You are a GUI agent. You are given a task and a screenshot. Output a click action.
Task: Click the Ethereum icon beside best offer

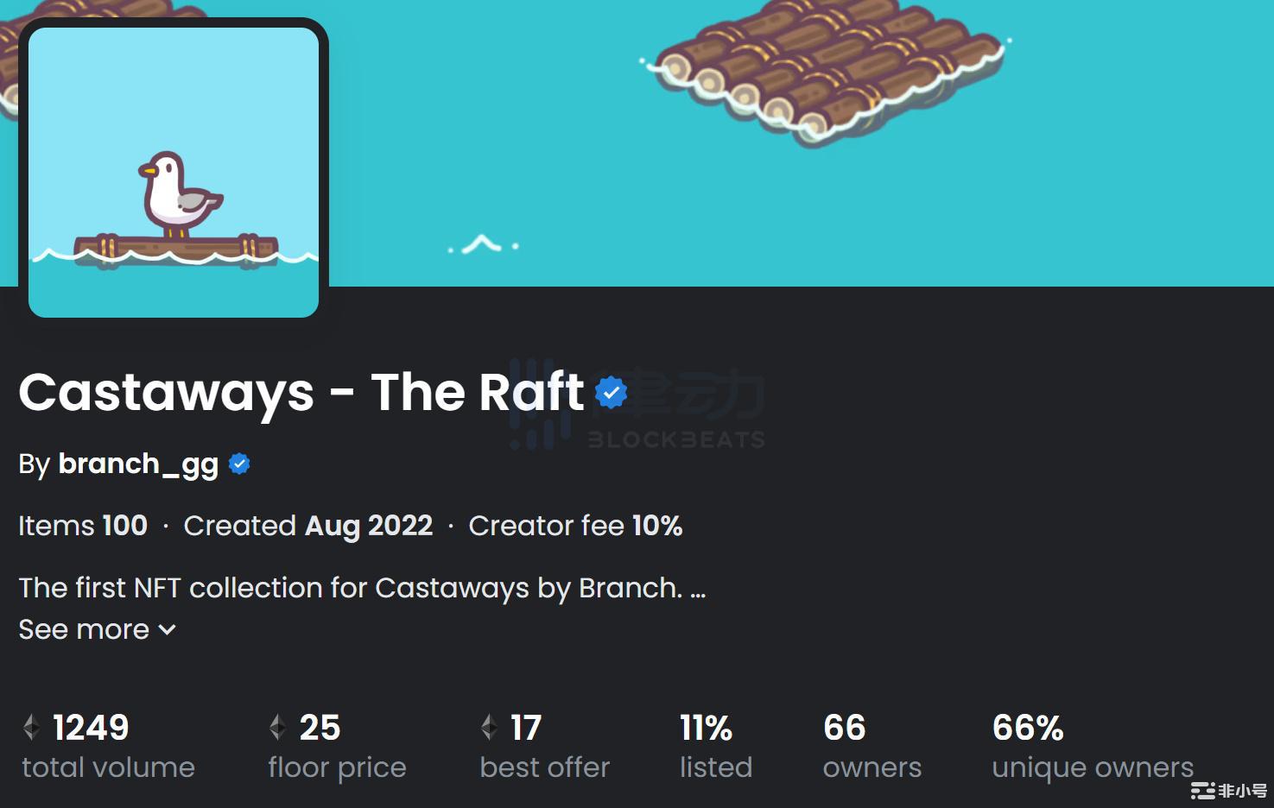point(489,728)
